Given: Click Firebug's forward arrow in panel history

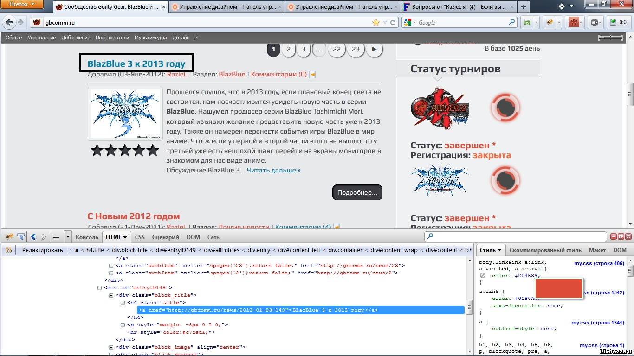Looking at the screenshot, I should pyautogui.click(x=44, y=237).
